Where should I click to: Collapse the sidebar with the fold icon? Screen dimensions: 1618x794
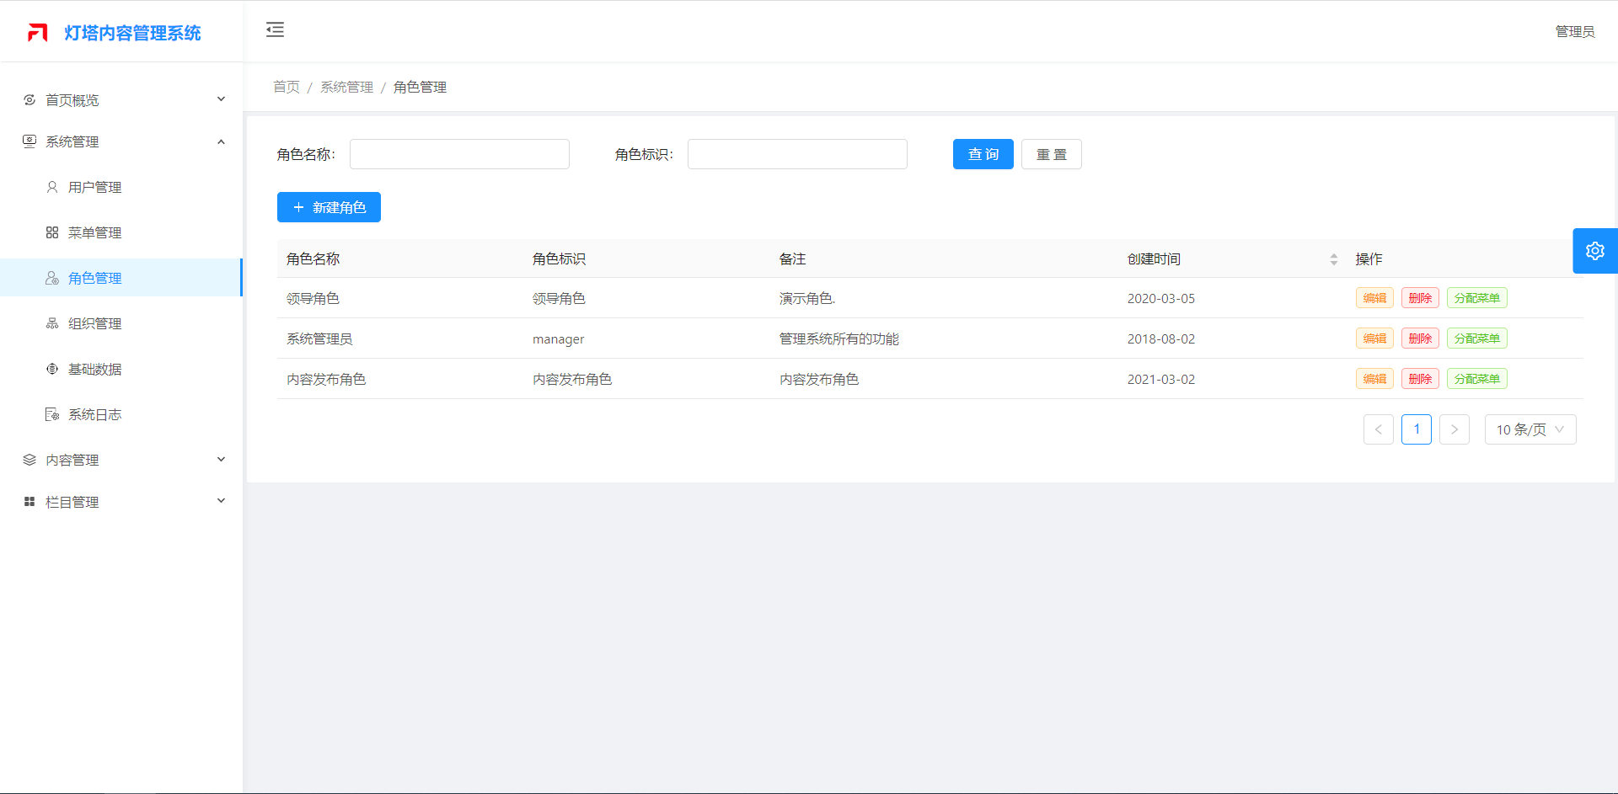[x=275, y=30]
